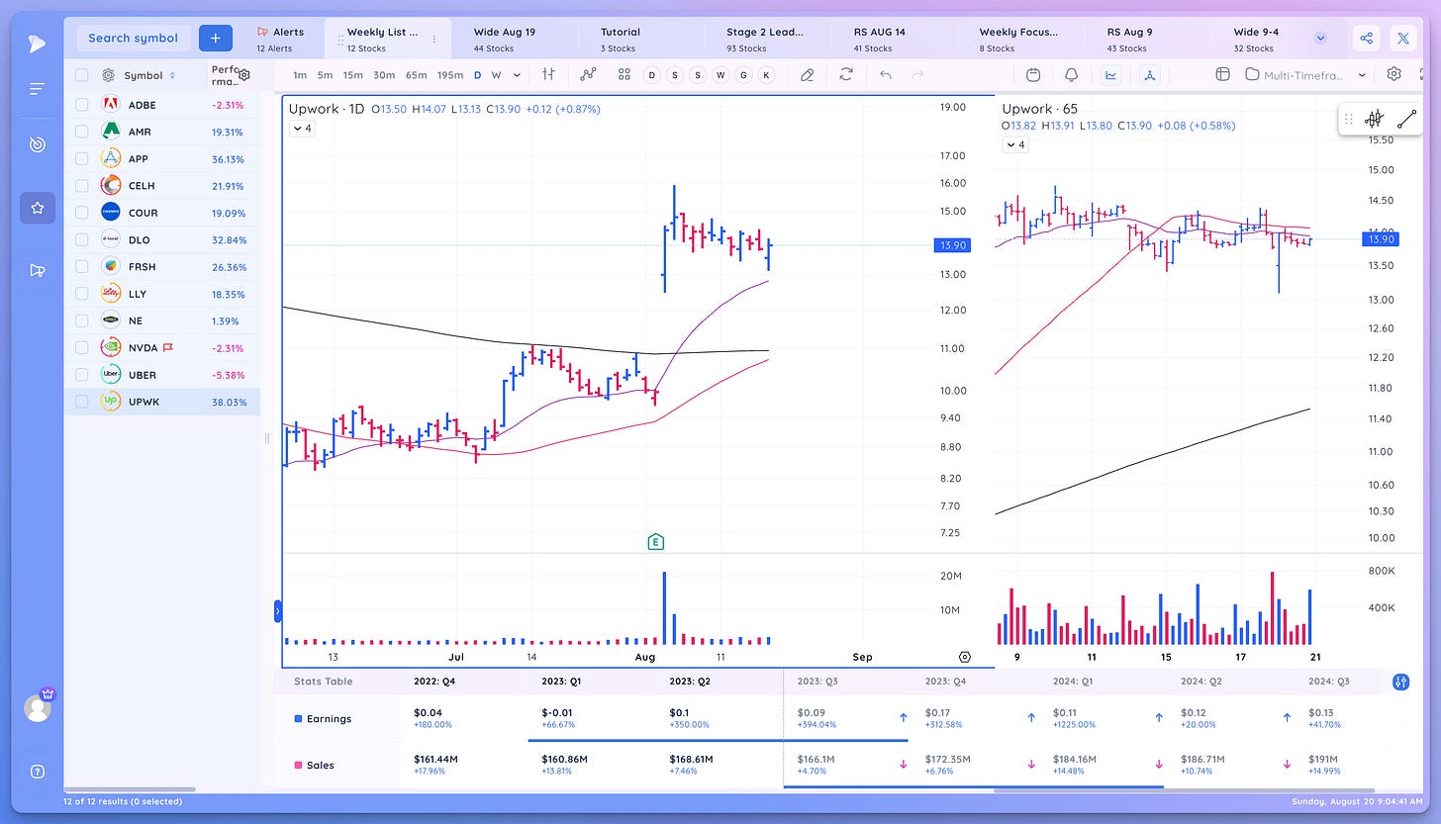Viewport: 1441px width, 824px height.
Task: Select the 15m timeframe
Action: coord(352,75)
